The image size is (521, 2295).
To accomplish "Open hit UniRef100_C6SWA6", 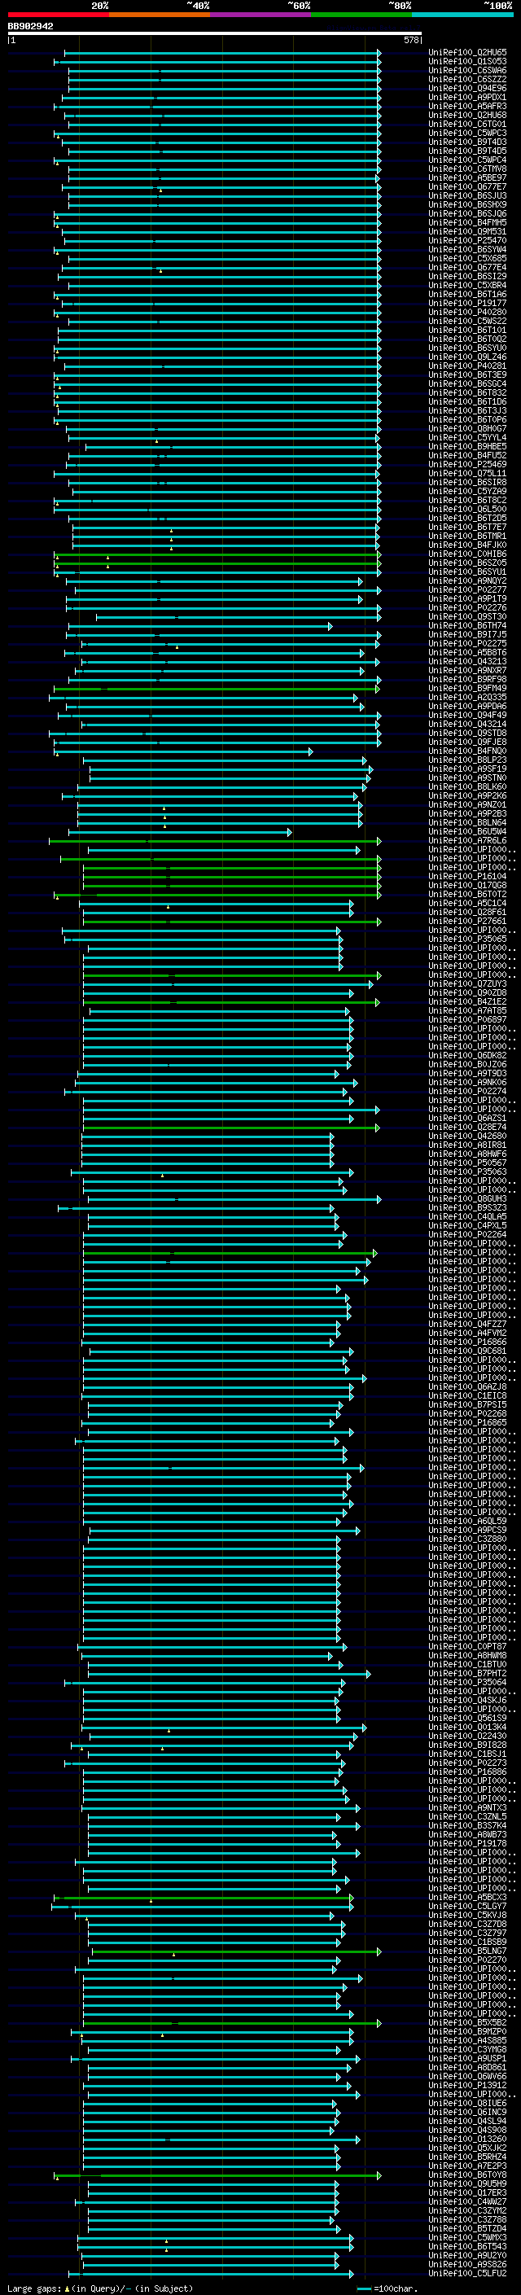I will pyautogui.click(x=467, y=72).
